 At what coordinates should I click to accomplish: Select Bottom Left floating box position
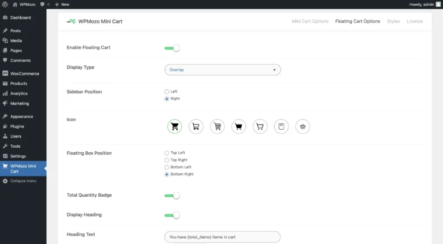pyautogui.click(x=167, y=167)
